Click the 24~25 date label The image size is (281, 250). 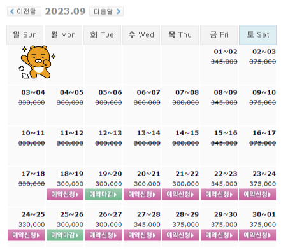(x=33, y=214)
